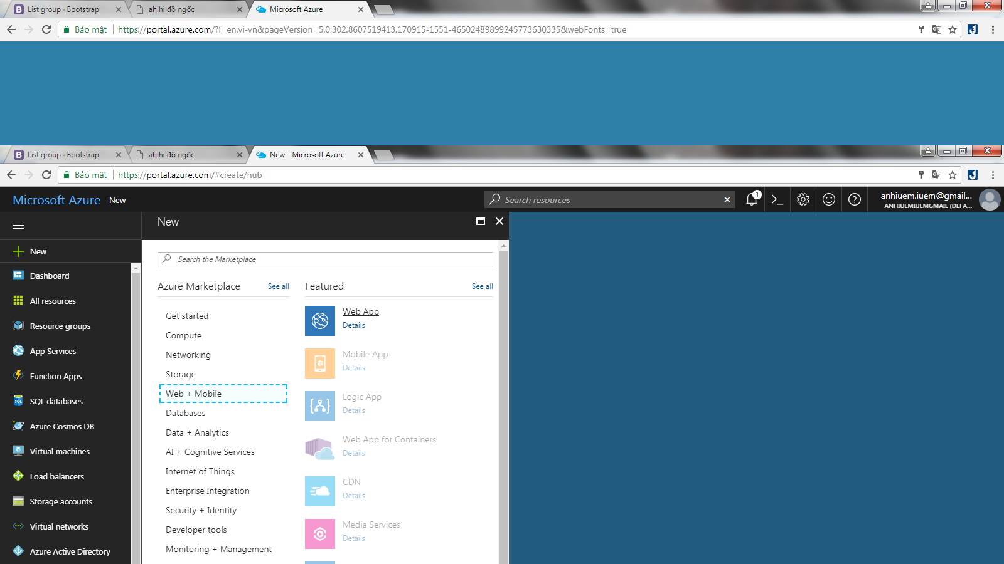Image resolution: width=1004 pixels, height=564 pixels.
Task: Select Data + Analytics category
Action: point(197,432)
